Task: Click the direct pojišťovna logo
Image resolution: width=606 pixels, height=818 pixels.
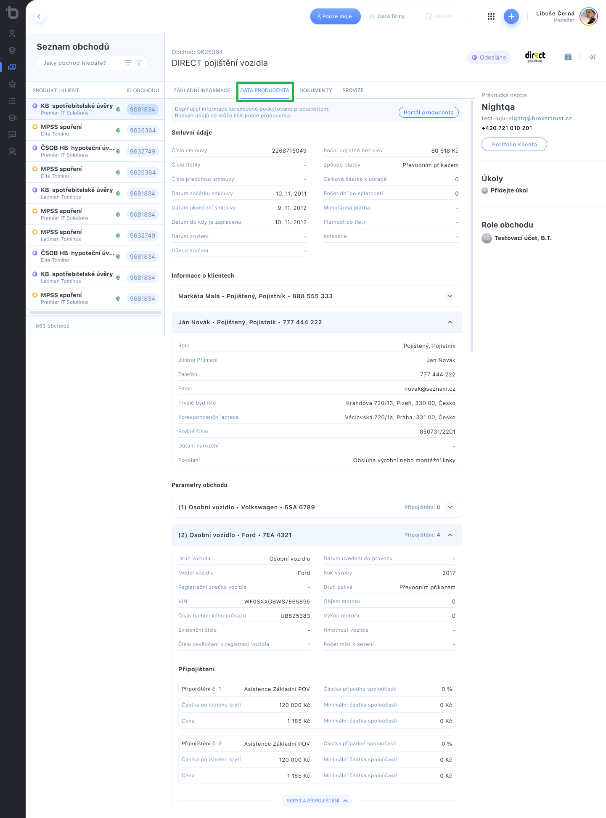Action: (x=535, y=57)
